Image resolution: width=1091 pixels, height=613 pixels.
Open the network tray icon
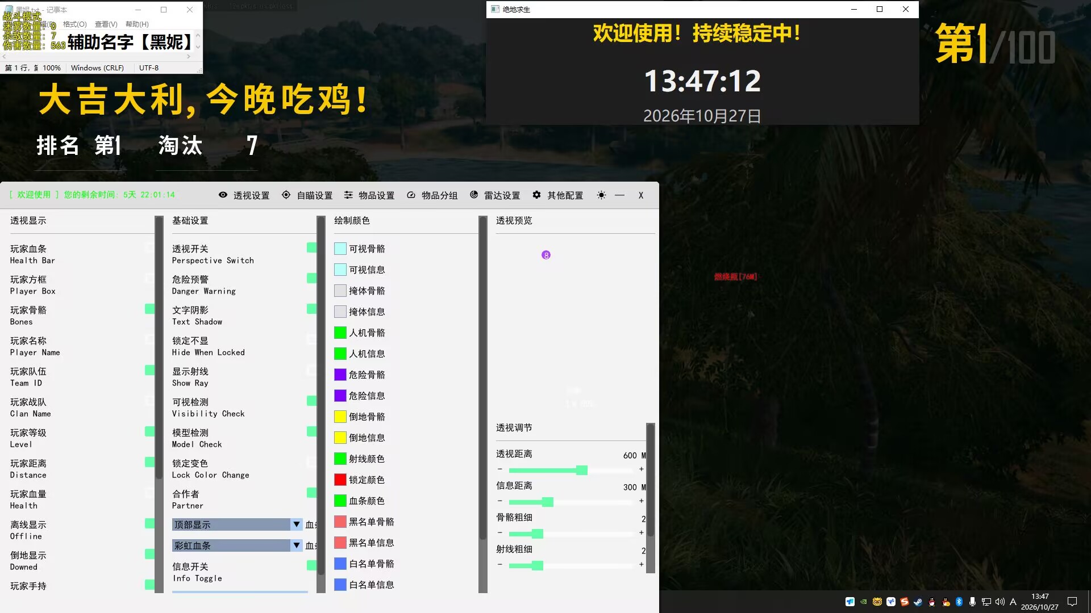point(986,602)
